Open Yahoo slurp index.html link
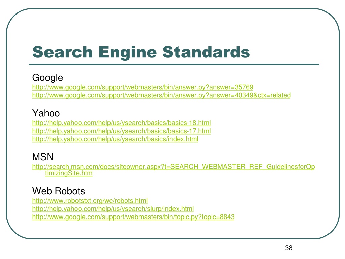 point(113,209)
